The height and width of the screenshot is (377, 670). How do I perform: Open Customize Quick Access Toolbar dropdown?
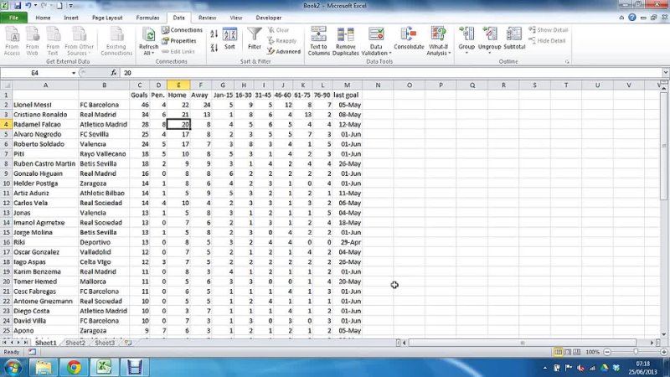point(71,6)
